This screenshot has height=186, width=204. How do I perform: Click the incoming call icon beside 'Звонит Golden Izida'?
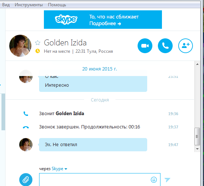click(x=26, y=114)
